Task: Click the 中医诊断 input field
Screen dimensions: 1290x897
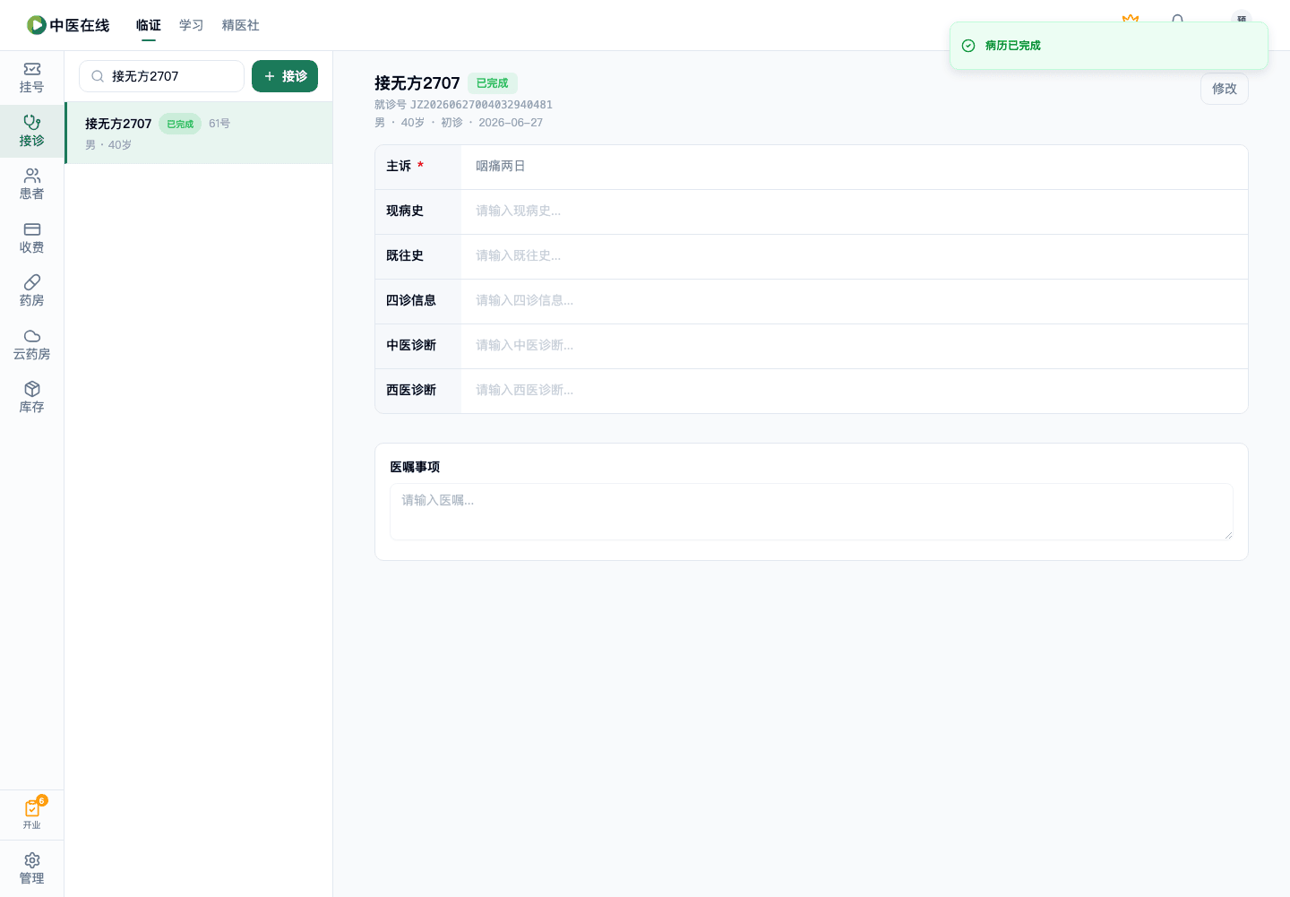Action: pyautogui.click(x=855, y=346)
